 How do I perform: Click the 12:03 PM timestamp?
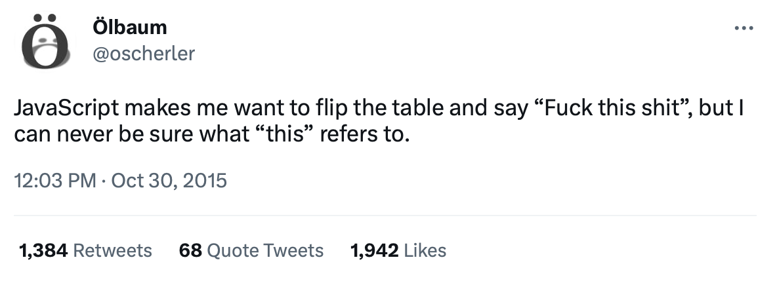tap(54, 179)
